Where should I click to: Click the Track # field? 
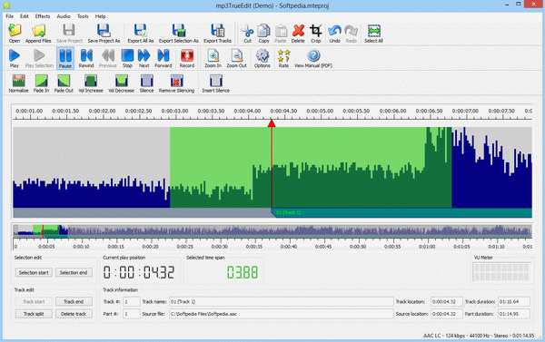pos(131,301)
